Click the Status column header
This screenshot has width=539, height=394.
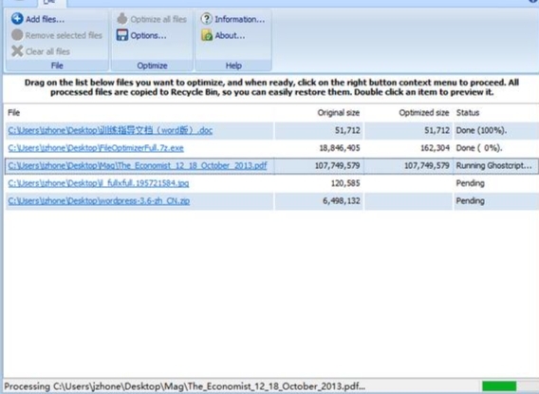point(468,113)
